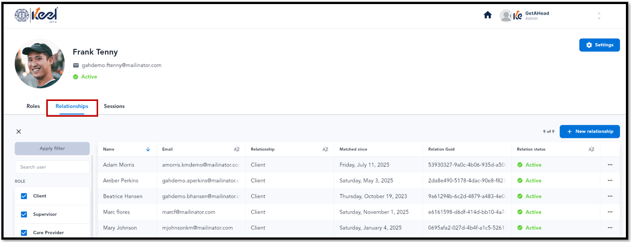
Task: Open the options menu for Beatrice Hansen
Action: click(610, 196)
